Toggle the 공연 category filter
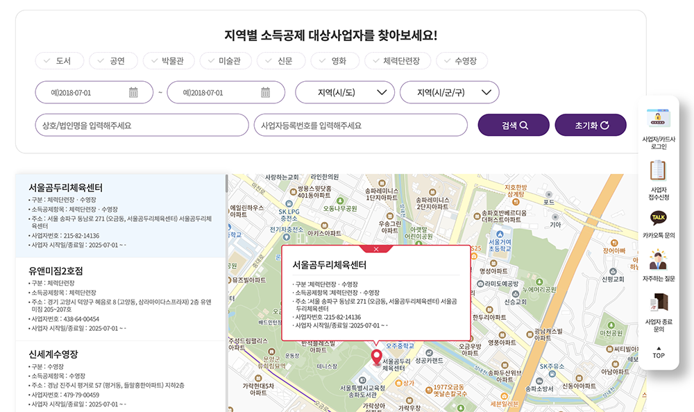694x412 pixels. [113, 61]
